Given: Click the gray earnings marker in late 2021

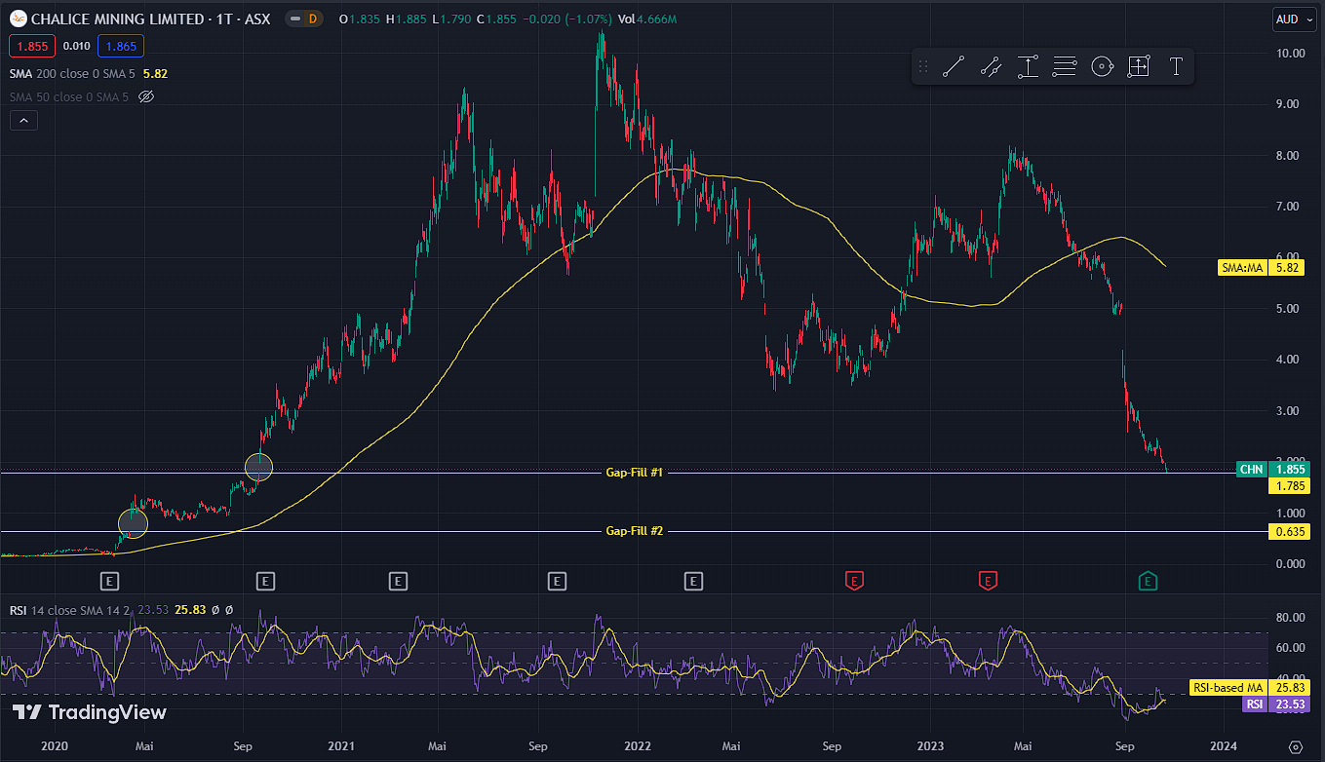Looking at the screenshot, I should (x=557, y=582).
